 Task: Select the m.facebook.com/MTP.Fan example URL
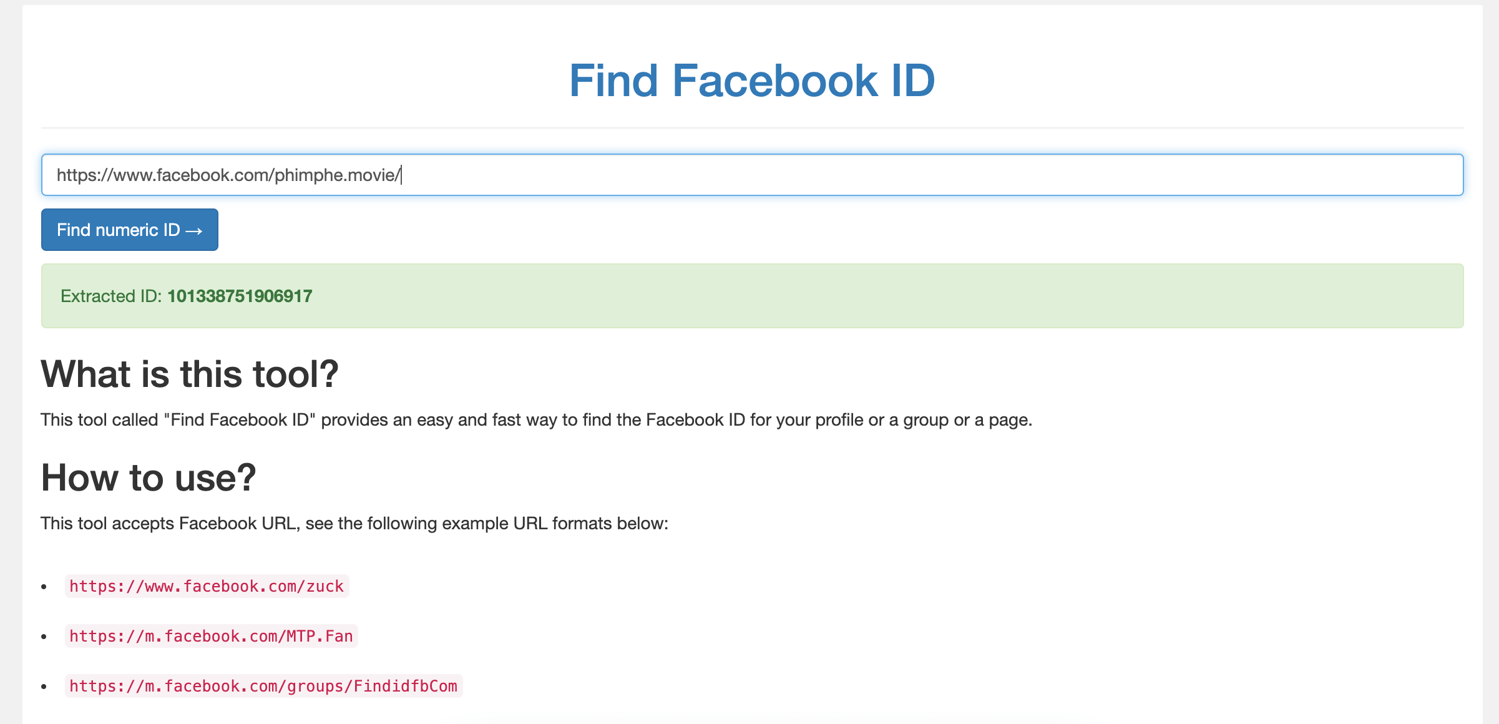tap(211, 636)
